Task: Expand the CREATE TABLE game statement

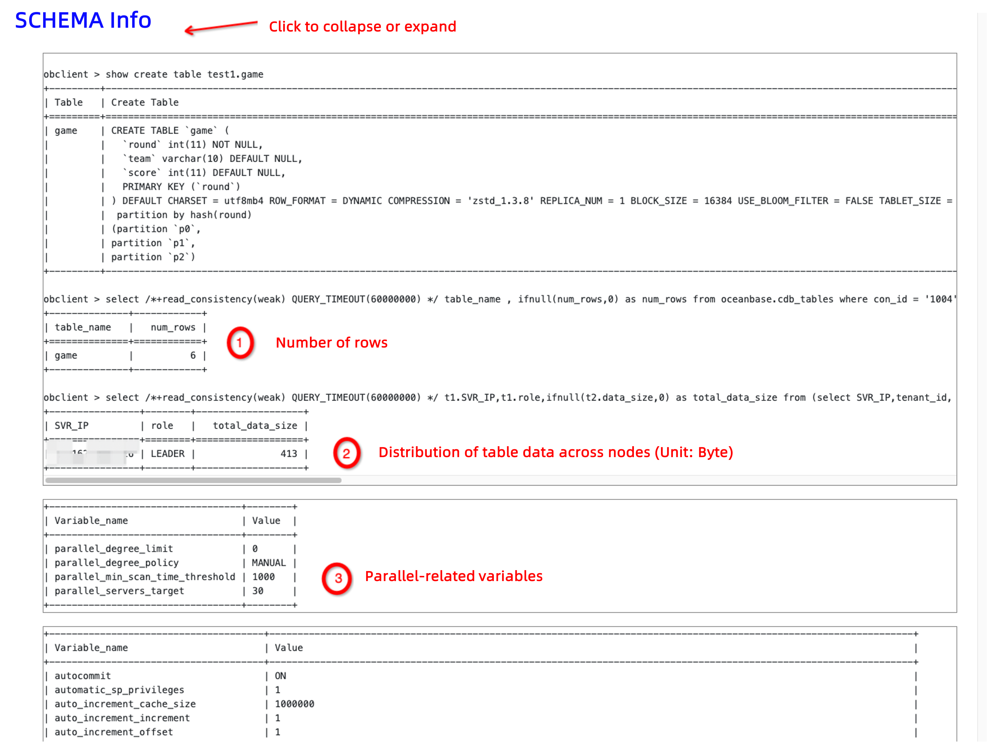Action: click(x=170, y=130)
